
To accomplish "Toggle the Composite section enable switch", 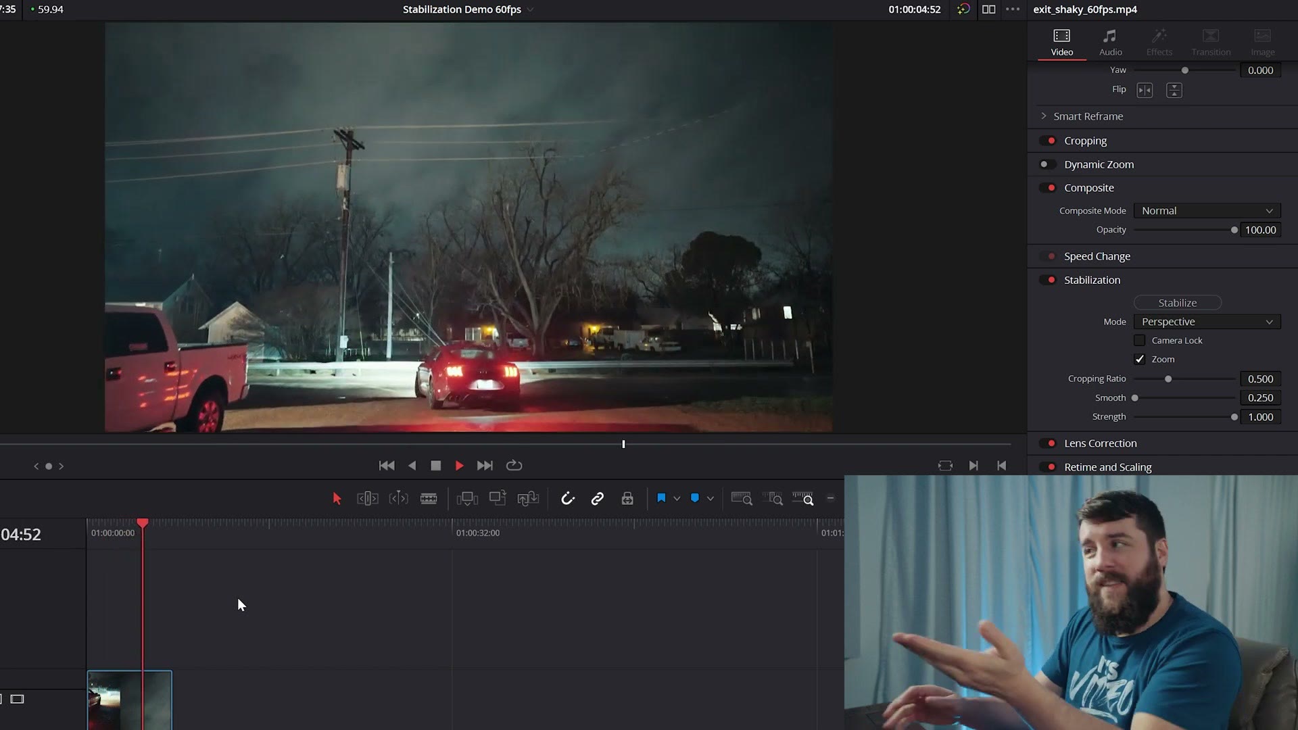I will point(1048,188).
